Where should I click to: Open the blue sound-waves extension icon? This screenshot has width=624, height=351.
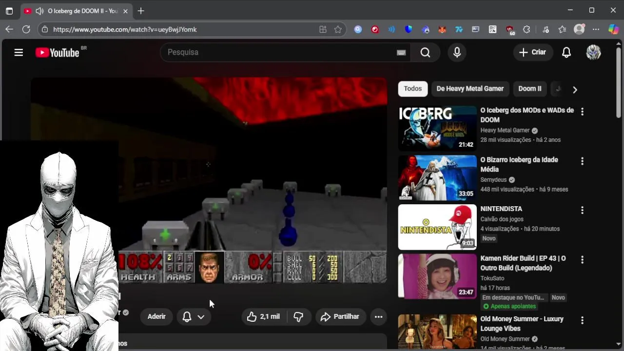[x=391, y=29]
